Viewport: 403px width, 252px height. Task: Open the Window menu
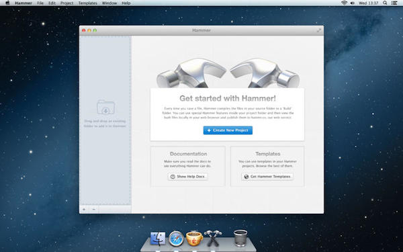pos(109,3)
